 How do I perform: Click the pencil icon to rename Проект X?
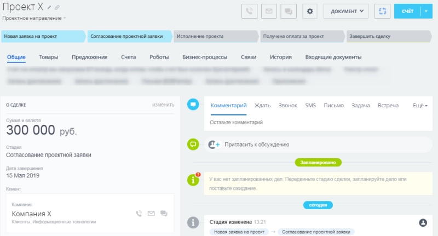coord(49,8)
